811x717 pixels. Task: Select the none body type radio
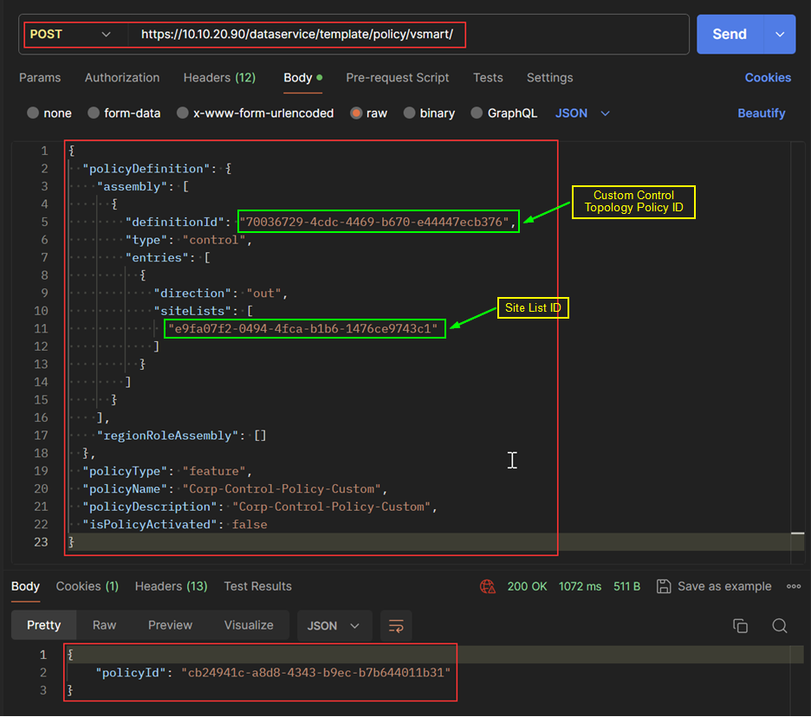pos(33,113)
